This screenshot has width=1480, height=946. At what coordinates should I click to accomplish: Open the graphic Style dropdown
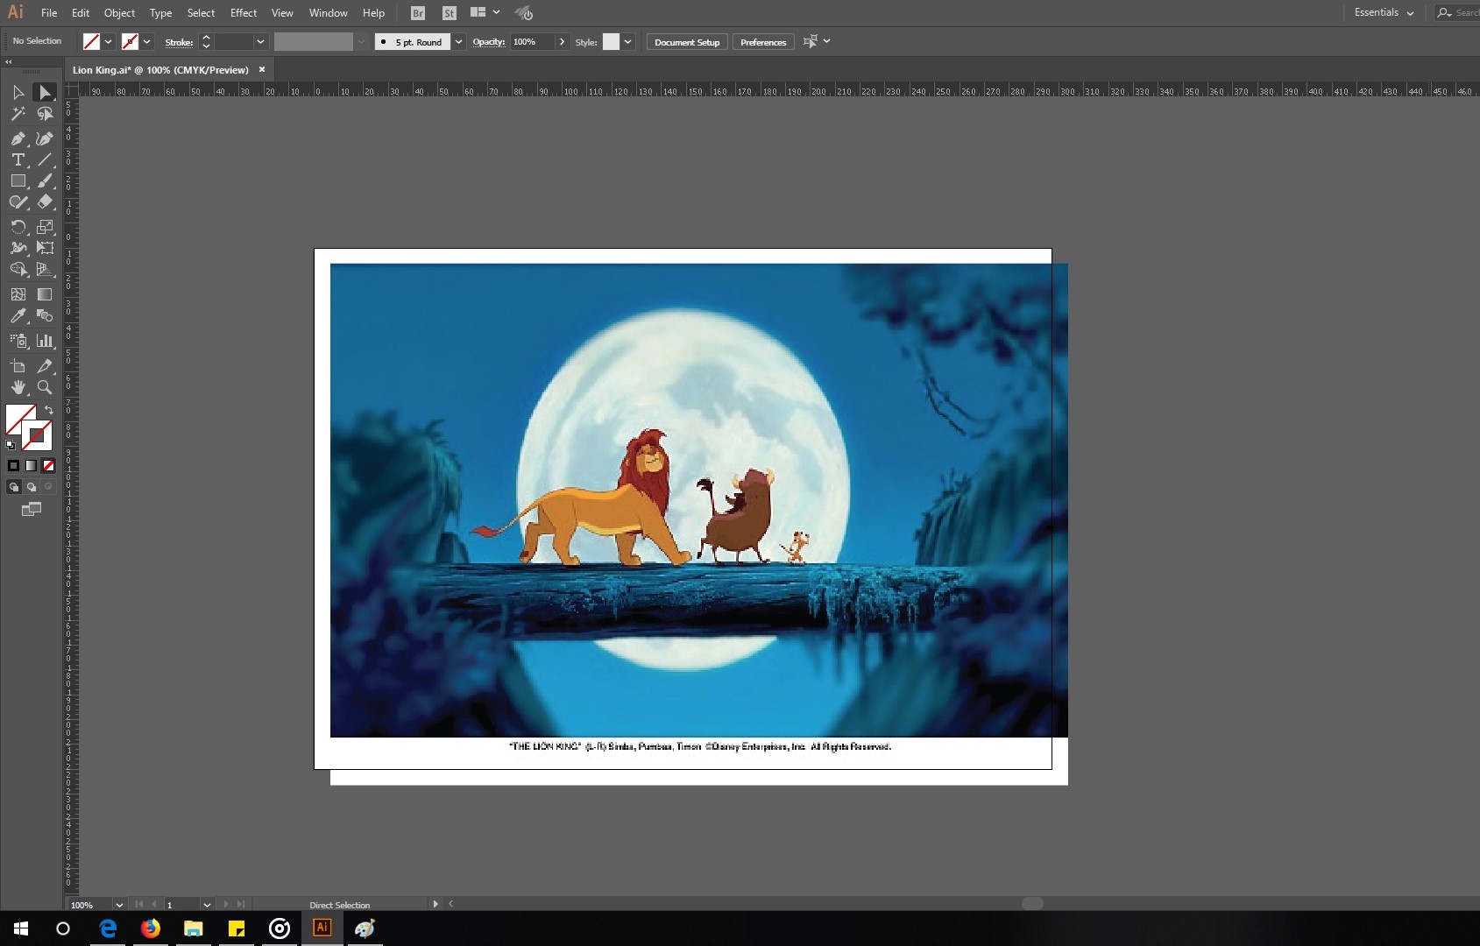[x=627, y=42]
